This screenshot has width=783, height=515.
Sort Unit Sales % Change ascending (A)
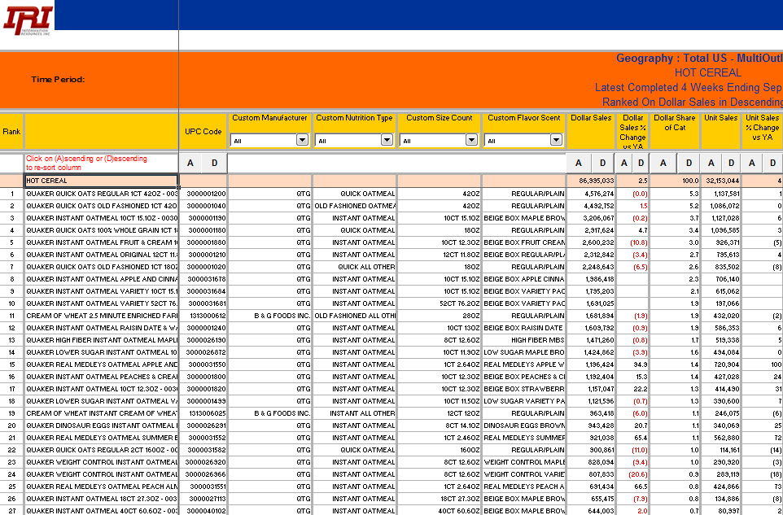[752, 164]
